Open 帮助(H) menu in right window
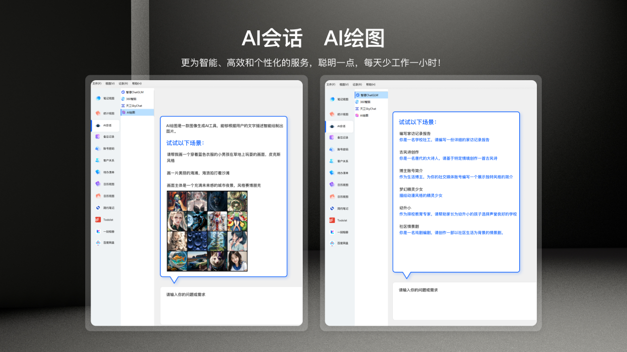 click(x=370, y=85)
